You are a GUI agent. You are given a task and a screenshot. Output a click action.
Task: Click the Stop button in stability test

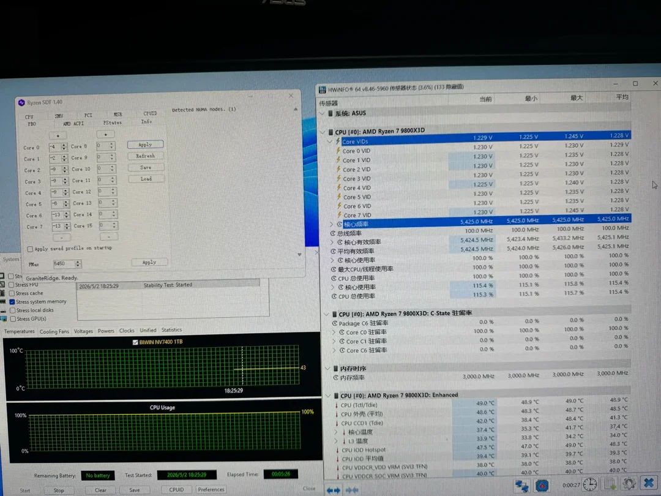59,490
